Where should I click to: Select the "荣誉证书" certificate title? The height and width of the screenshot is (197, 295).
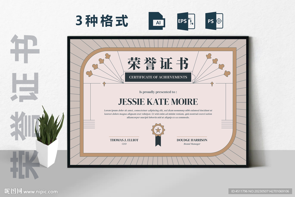coord(158,64)
